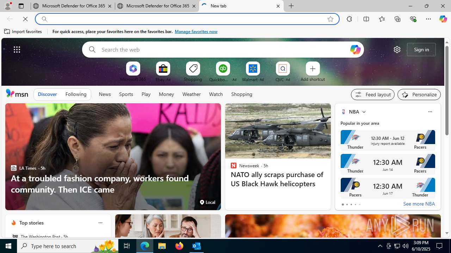This screenshot has height=253, width=451.
Task: Show hidden system tray icons
Action: point(380,246)
